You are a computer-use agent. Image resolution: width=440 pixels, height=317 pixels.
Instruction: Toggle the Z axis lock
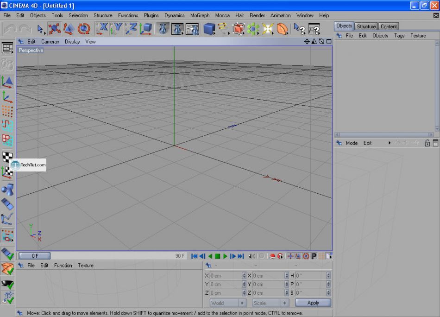pyautogui.click(x=131, y=29)
